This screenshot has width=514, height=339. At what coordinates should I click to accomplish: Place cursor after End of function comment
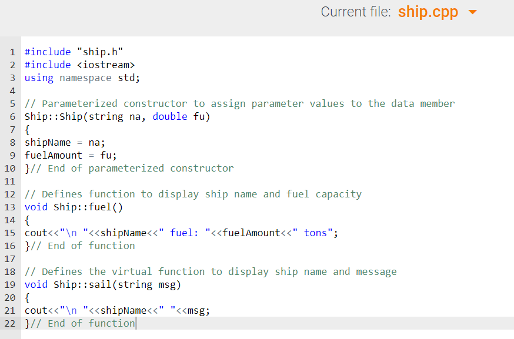[x=136, y=323]
